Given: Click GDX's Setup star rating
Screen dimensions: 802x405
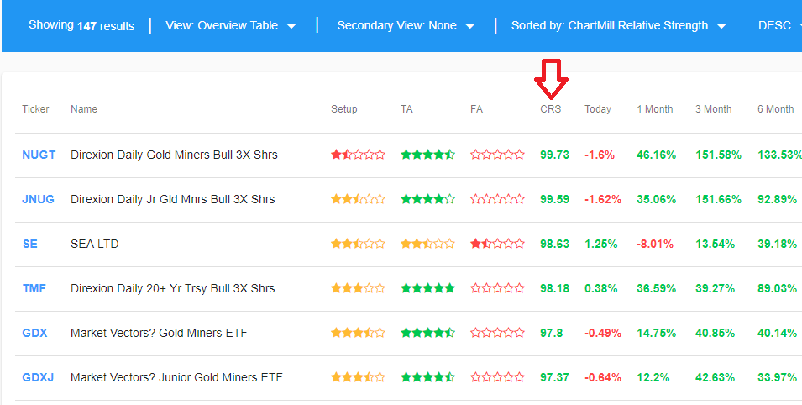Looking at the screenshot, I should (x=358, y=333).
